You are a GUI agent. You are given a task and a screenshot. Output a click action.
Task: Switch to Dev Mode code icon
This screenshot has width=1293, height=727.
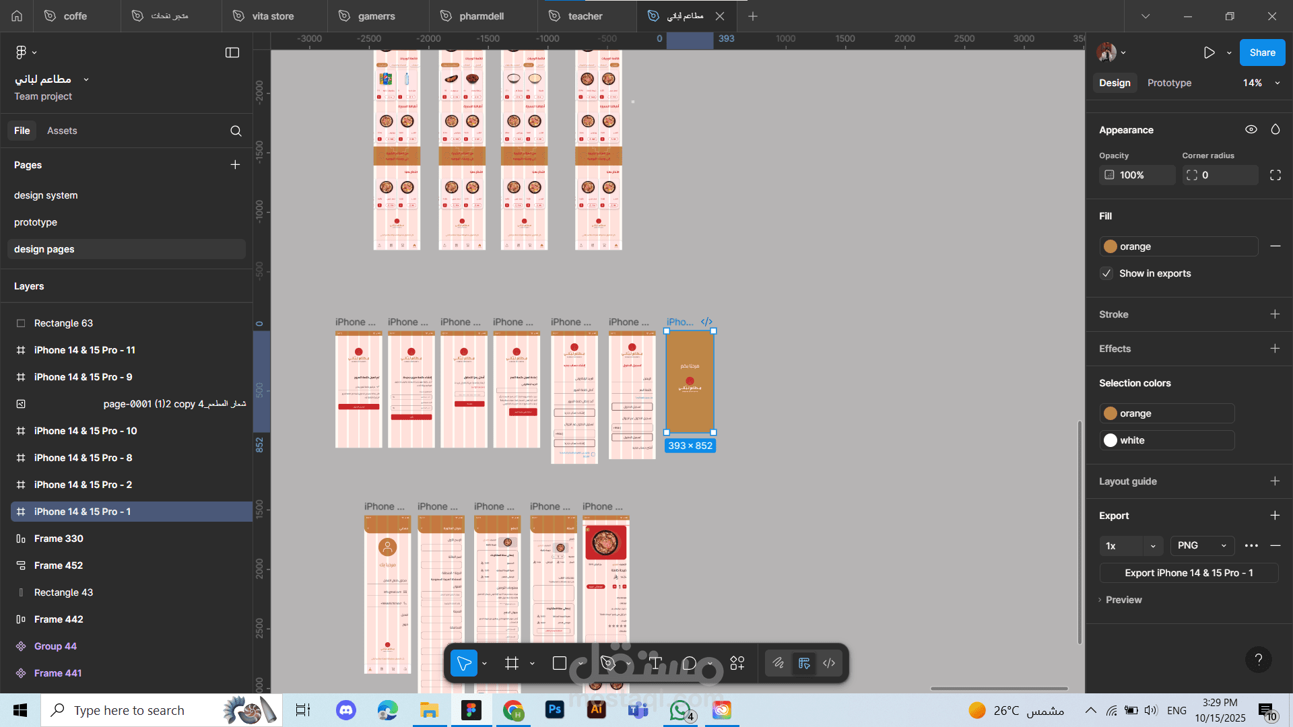pos(829,664)
